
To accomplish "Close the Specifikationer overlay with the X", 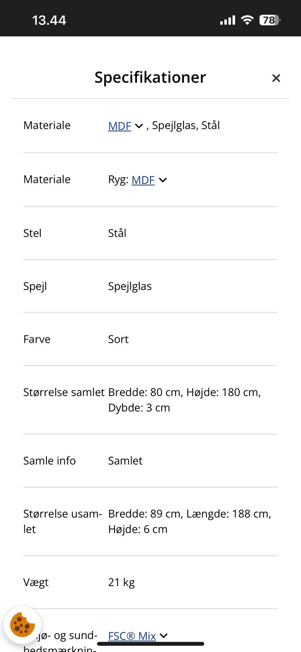I will click(x=276, y=78).
